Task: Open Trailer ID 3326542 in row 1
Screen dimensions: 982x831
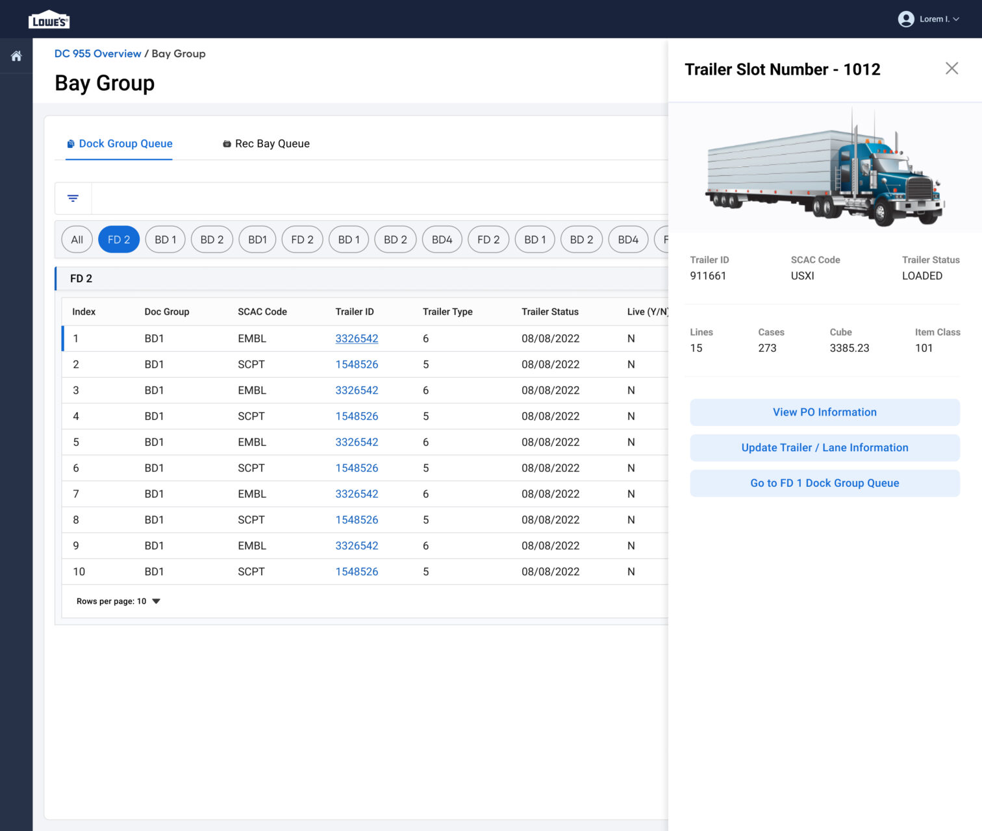Action: pos(357,338)
